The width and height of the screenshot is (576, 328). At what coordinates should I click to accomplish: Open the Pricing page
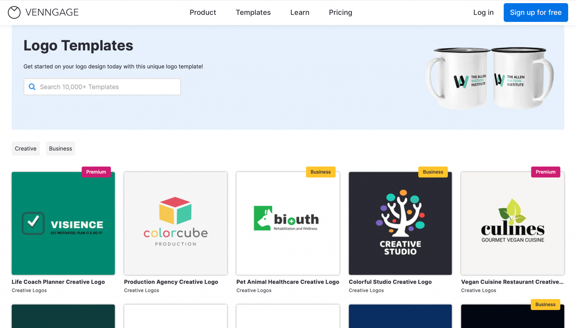(340, 12)
